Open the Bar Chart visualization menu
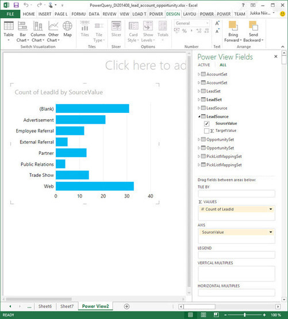Viewport: 288px width, 319px height. 22,31
